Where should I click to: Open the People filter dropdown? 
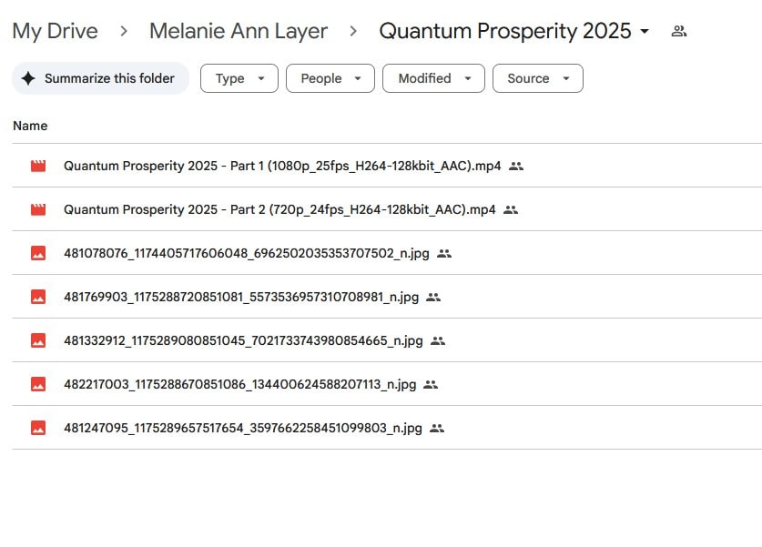tap(330, 78)
